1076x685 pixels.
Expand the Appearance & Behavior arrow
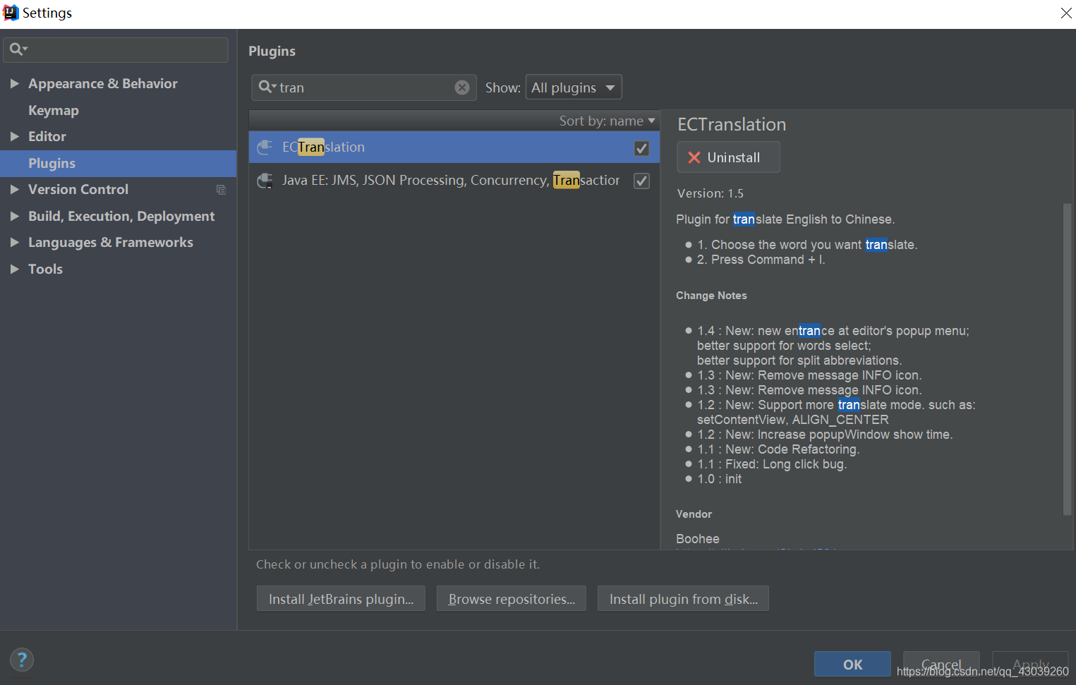[14, 83]
